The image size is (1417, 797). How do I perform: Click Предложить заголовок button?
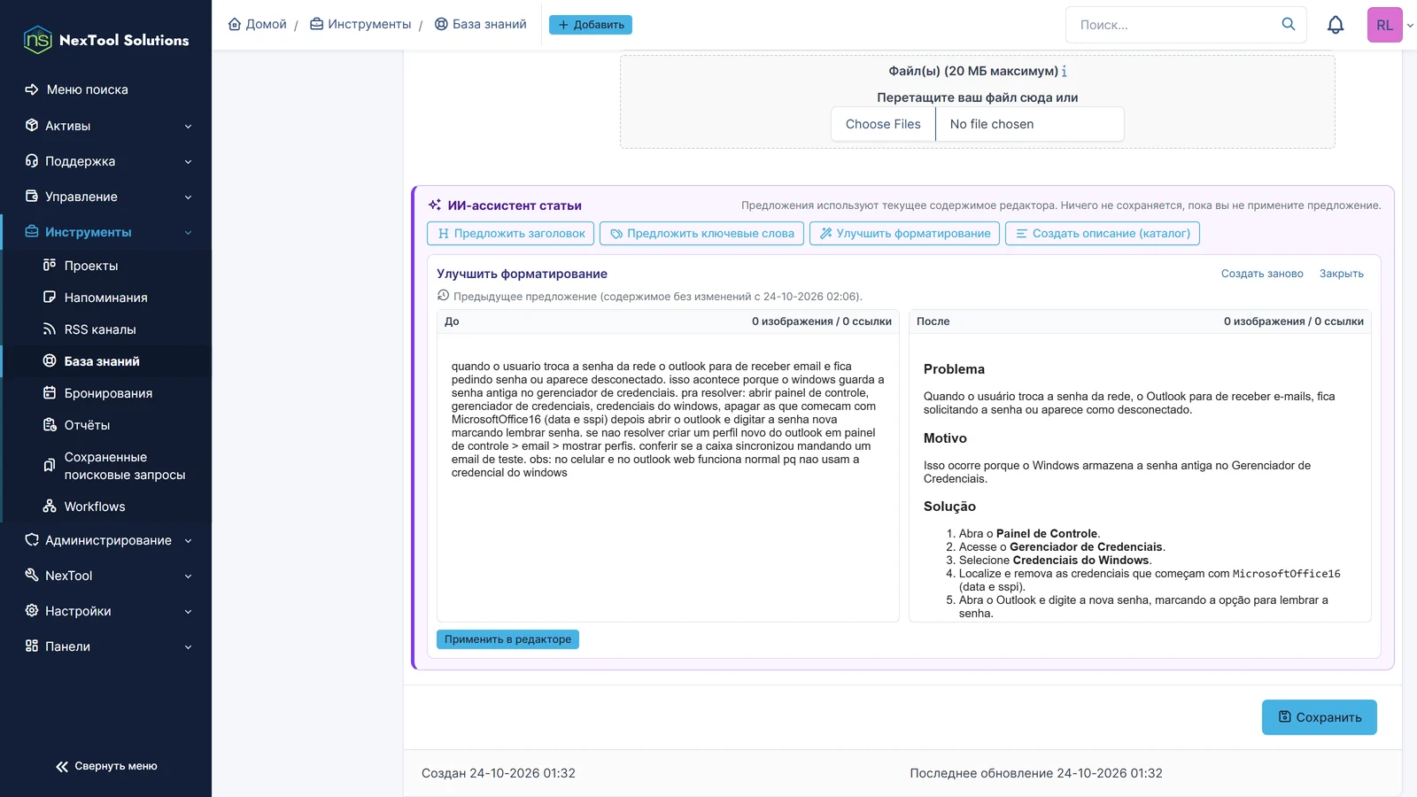[x=511, y=233]
